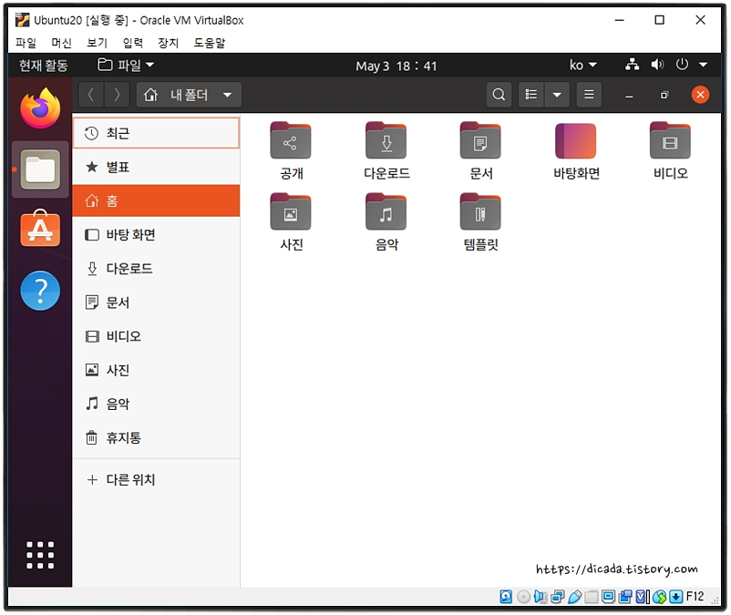Click the audio status icon
This screenshot has width=731, height=615.
[541, 597]
